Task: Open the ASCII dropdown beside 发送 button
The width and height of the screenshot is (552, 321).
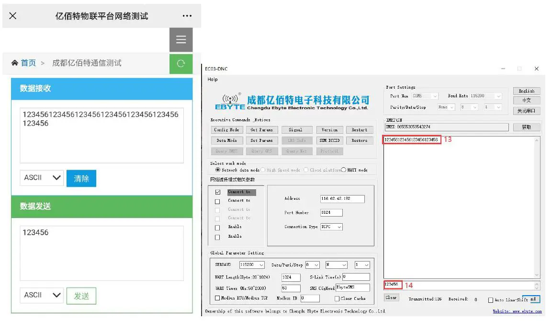Action: tap(42, 295)
